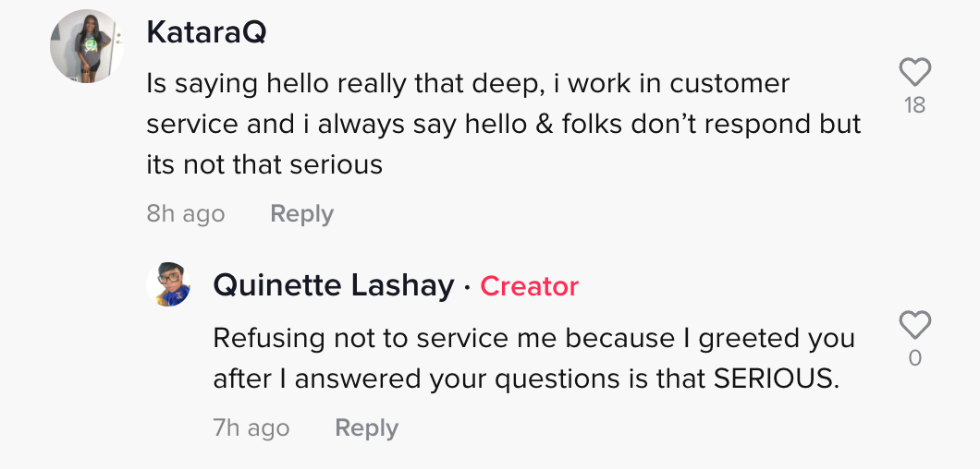Click the 8h ago timestamp
The width and height of the screenshot is (980, 469).
186,214
